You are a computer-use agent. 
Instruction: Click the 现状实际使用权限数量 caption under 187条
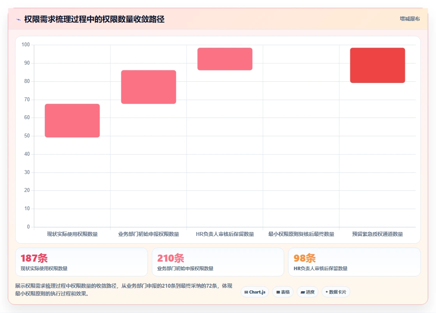(44, 269)
